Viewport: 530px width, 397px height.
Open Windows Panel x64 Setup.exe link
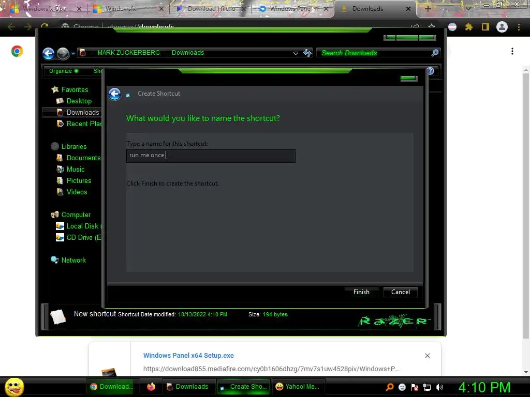pos(188,356)
